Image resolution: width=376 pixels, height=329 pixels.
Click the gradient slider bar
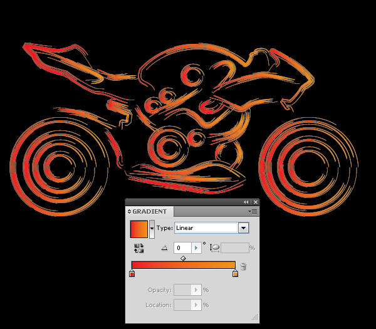(184, 265)
